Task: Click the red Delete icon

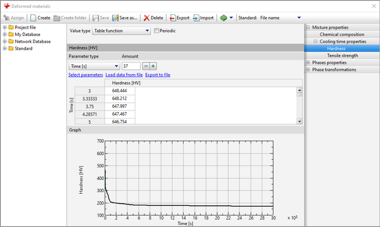Action: point(147,17)
